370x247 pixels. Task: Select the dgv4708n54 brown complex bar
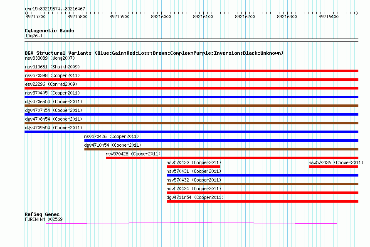[x=191, y=123]
